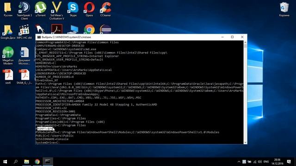Click the ProgramData=C:\ProgramData line
Image resolution: width=296 pixels, height=166 pixels.
pyautogui.click(x=58, y=115)
